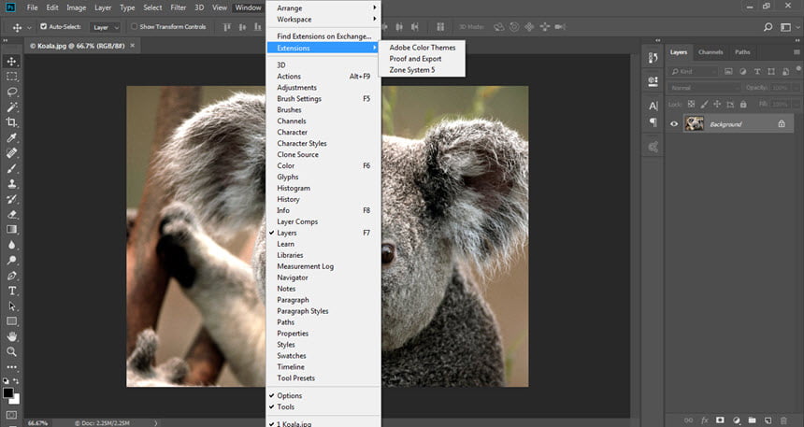Toggle adjustment layer filter in Layers panel

pyautogui.click(x=742, y=72)
